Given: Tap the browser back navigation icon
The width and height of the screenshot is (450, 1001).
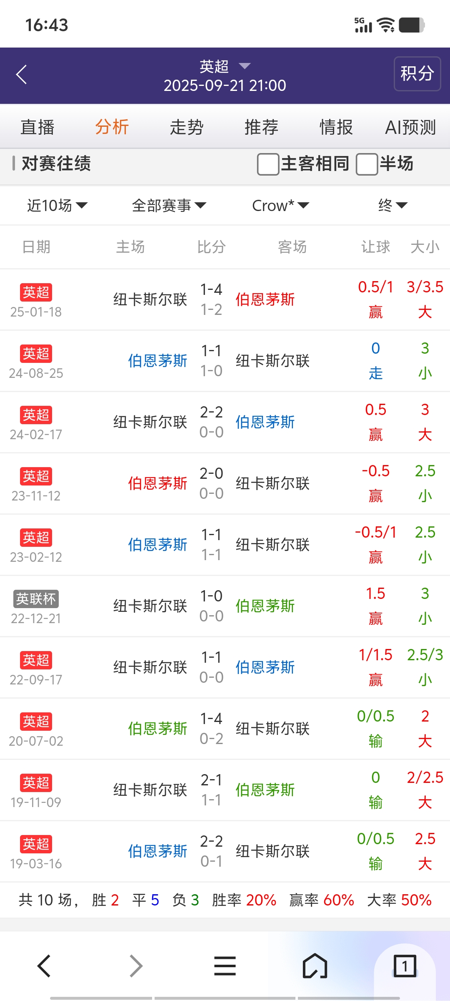Looking at the screenshot, I should (44, 966).
